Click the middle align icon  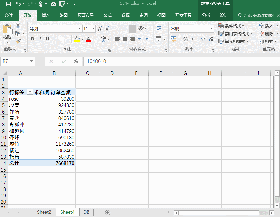coord(125,28)
